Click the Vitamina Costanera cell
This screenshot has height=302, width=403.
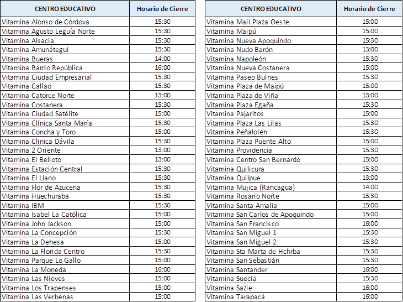coord(65,105)
